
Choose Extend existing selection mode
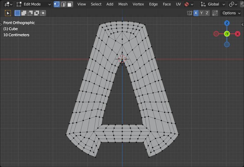click(24, 13)
